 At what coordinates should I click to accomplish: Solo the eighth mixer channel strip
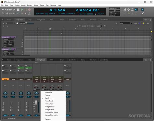(60, 77)
